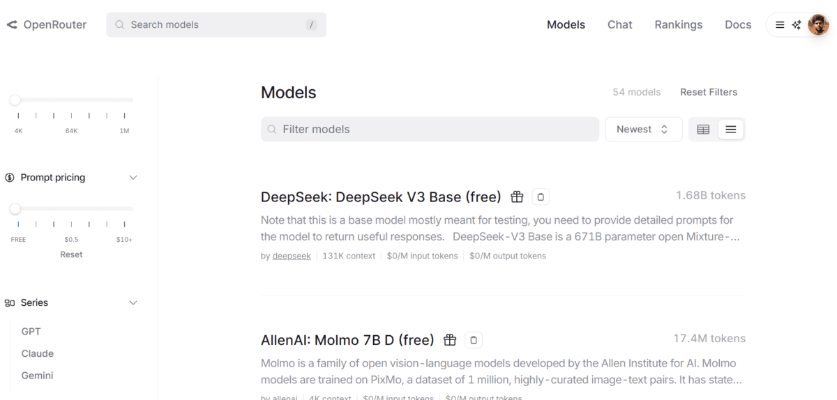Click the Models page heading
The image size is (837, 400).
pyautogui.click(x=288, y=93)
